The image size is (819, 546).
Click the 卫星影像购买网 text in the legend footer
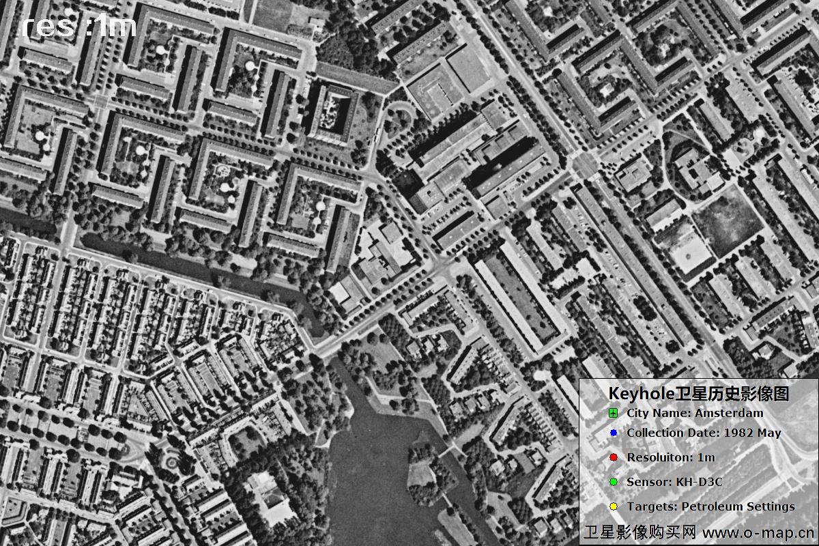[x=640, y=532]
